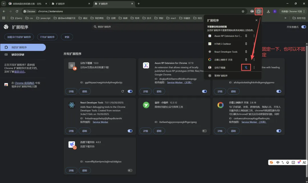The image size is (308, 183).
Task: Disable the HTML5 Outliner extension toggle
Action: click(x=279, y=91)
